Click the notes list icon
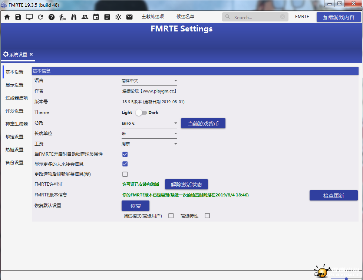The height and width of the screenshot is (280, 363). [x=107, y=17]
